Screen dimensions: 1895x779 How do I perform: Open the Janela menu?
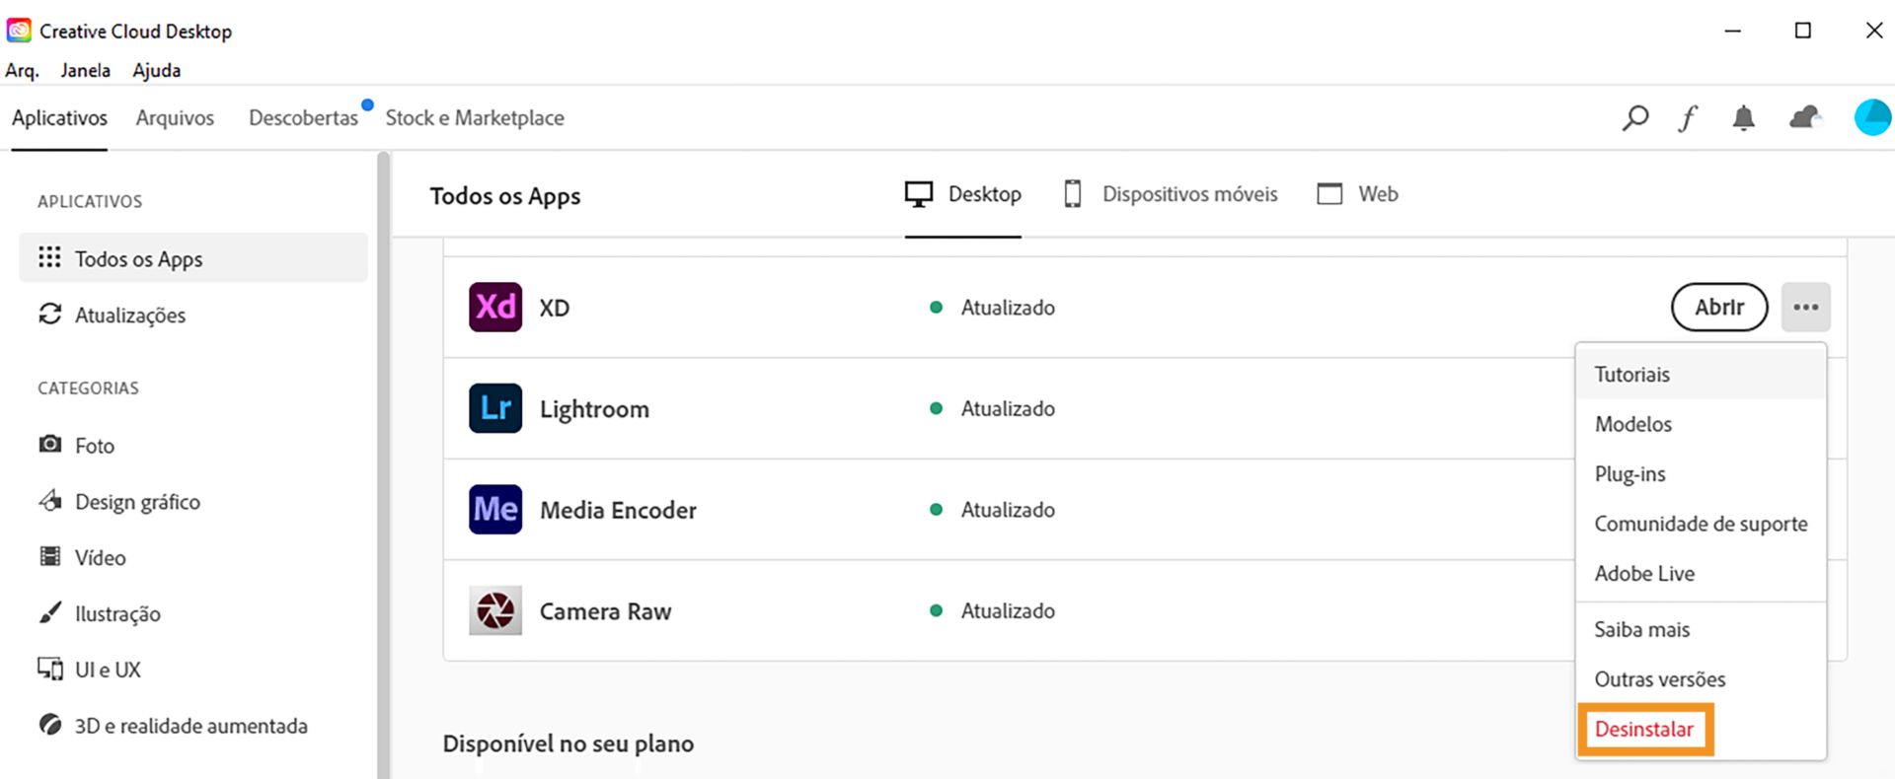tap(85, 70)
